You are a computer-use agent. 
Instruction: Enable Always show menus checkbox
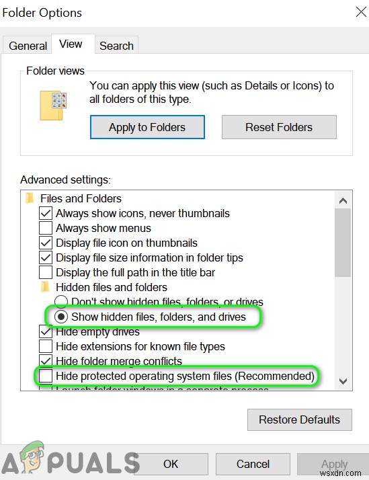46,228
